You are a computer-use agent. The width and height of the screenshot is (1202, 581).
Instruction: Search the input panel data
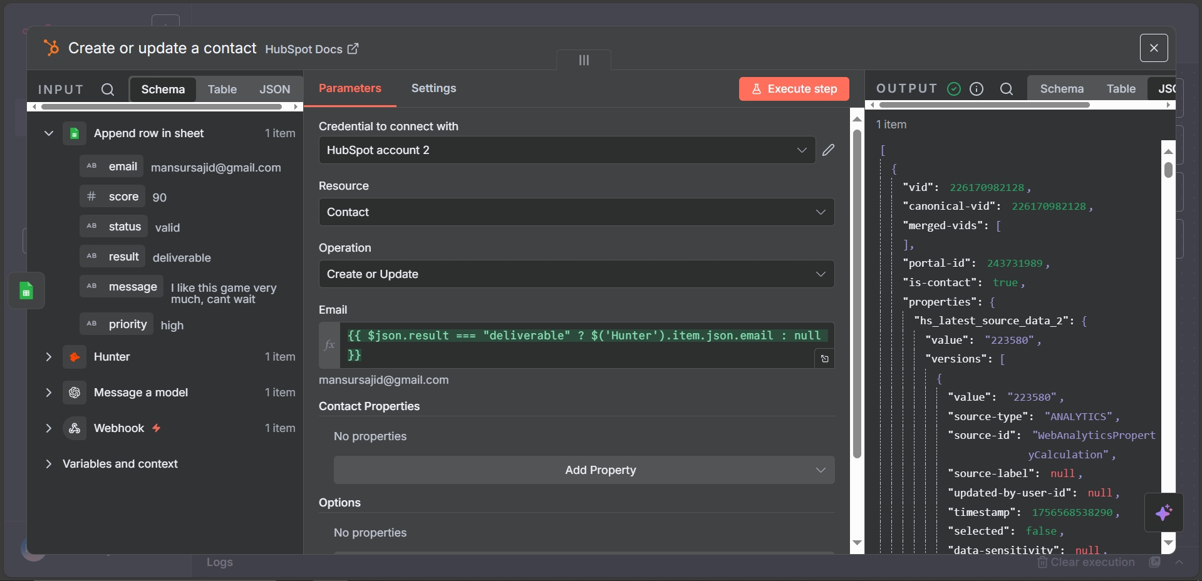pyautogui.click(x=108, y=90)
